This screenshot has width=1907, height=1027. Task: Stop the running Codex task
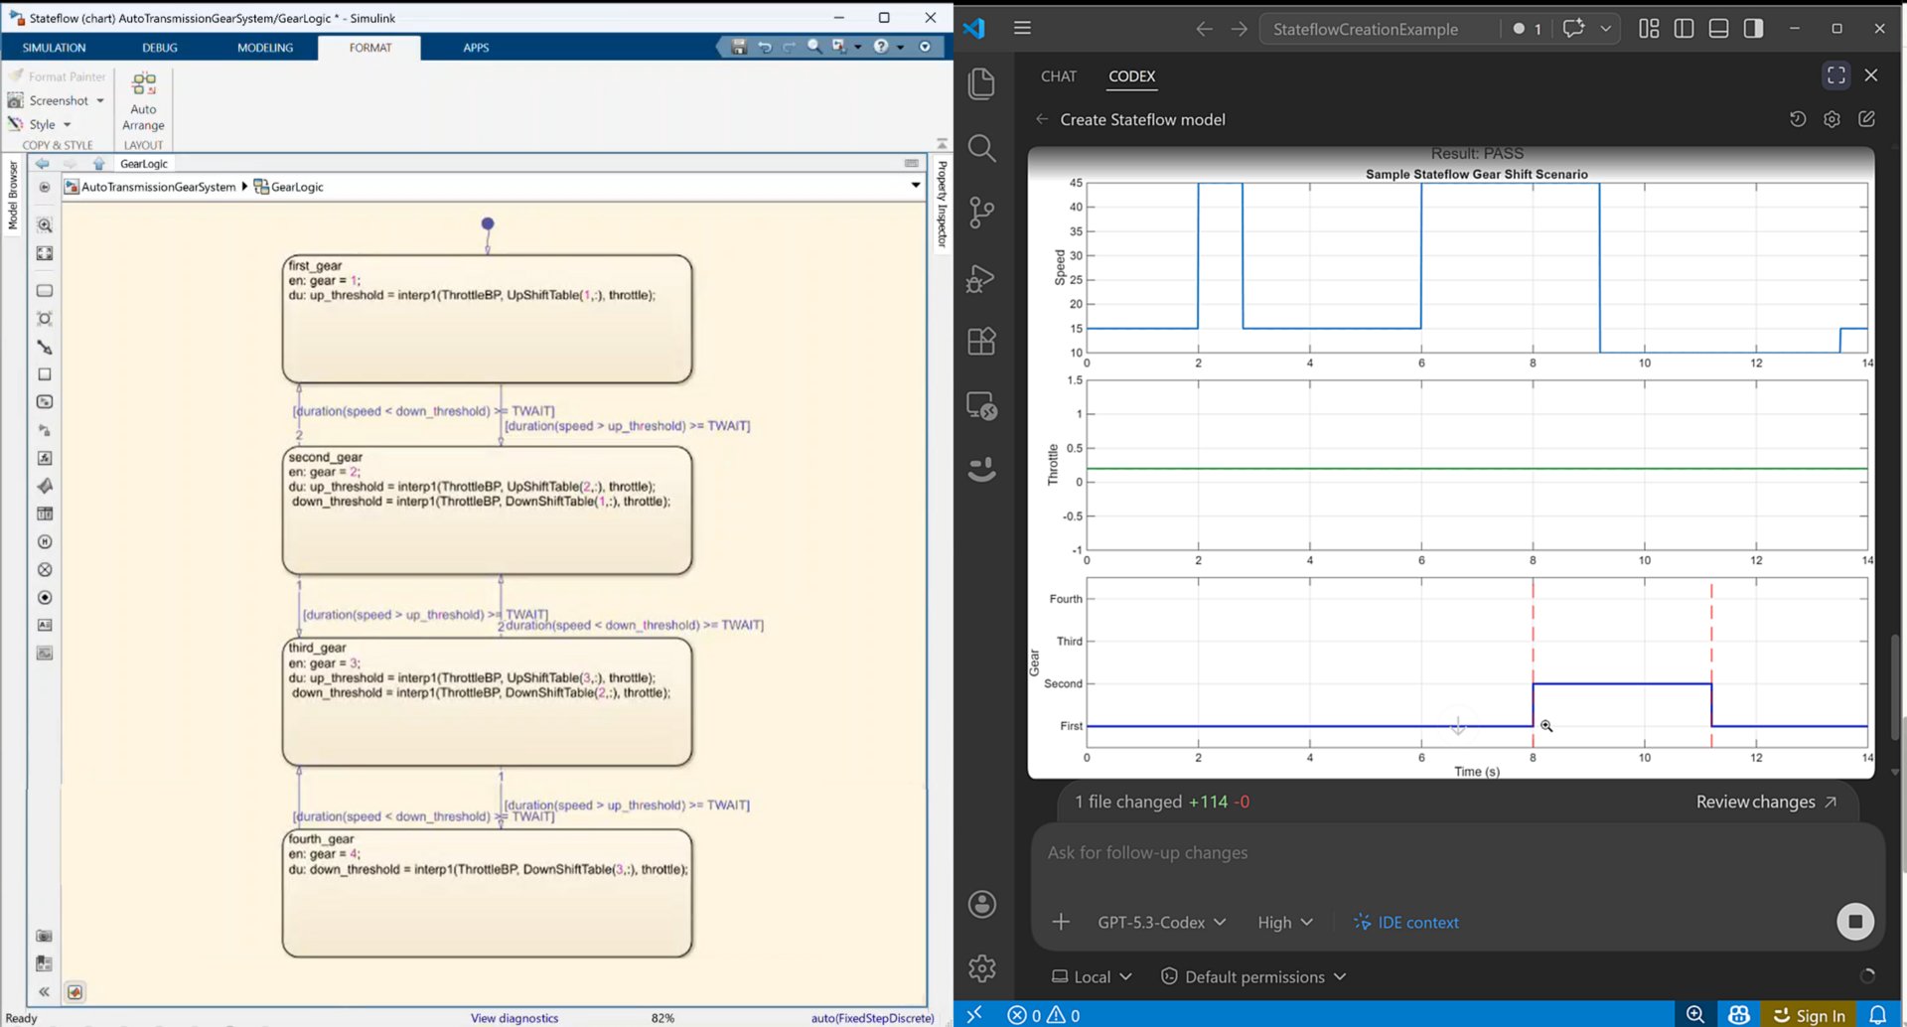tap(1854, 922)
